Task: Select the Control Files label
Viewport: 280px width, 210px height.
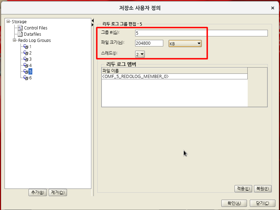Action: point(36,28)
